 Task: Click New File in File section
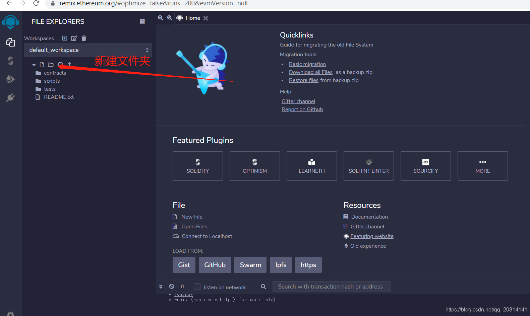click(x=192, y=217)
